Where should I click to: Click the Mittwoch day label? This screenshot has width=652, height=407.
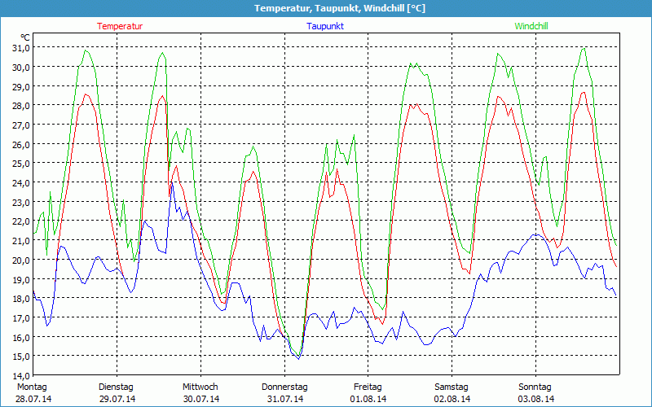tap(200, 387)
